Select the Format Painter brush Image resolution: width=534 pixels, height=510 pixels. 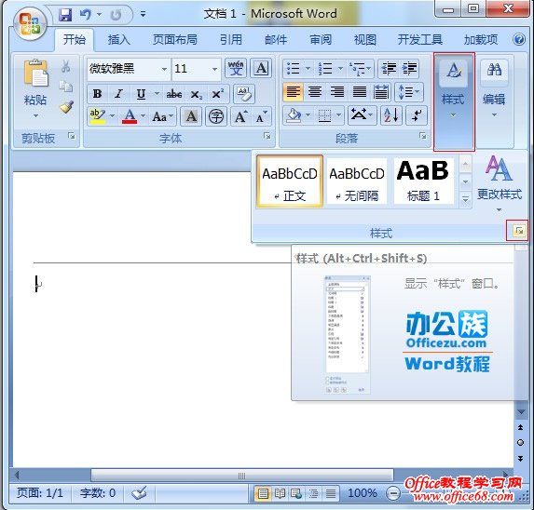67,107
